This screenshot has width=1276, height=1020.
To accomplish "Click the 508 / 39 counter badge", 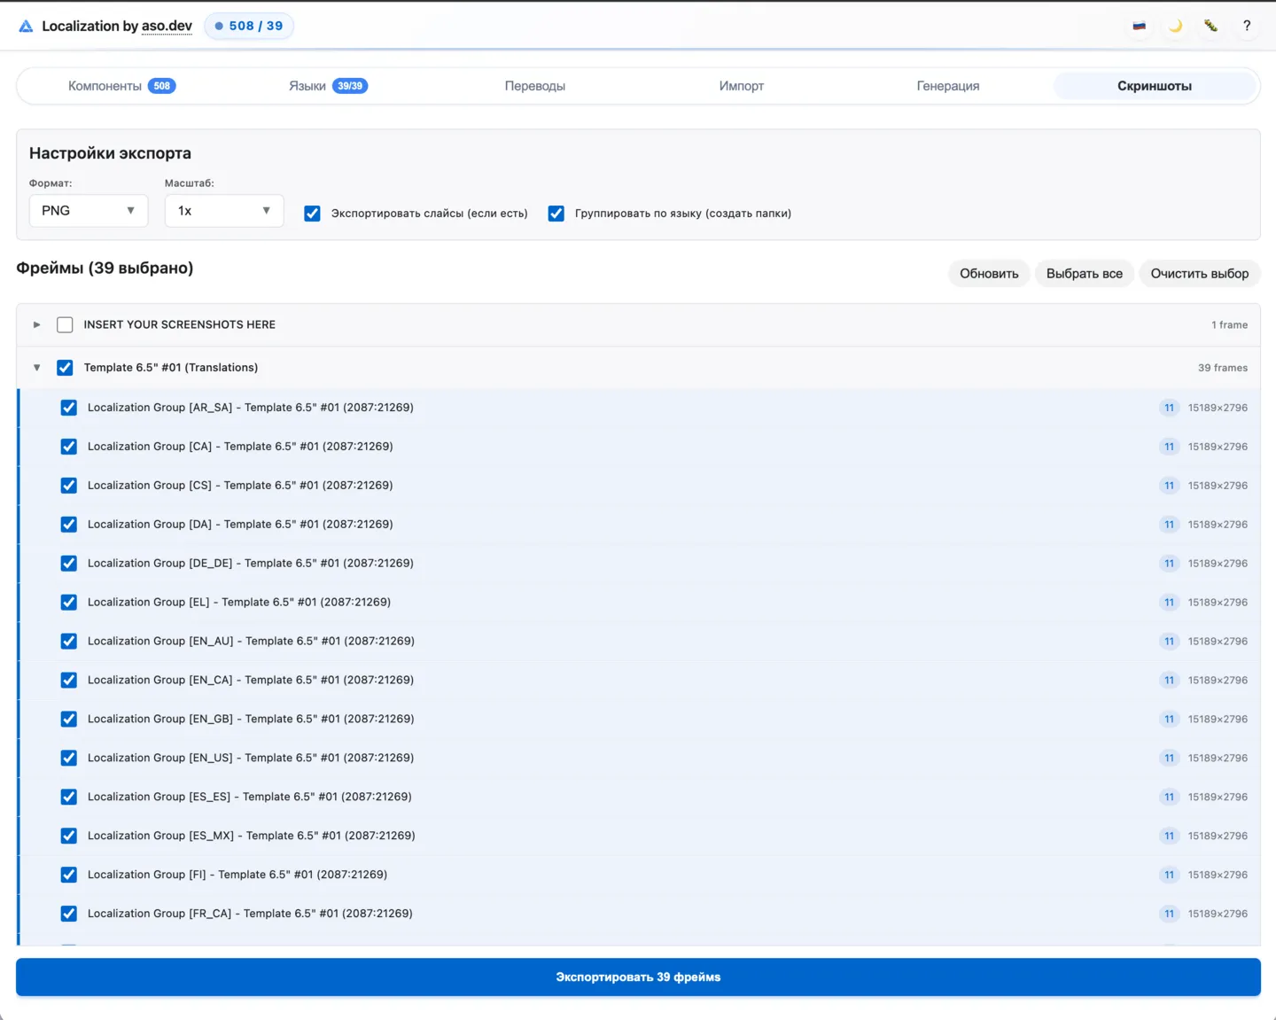I will click(249, 26).
